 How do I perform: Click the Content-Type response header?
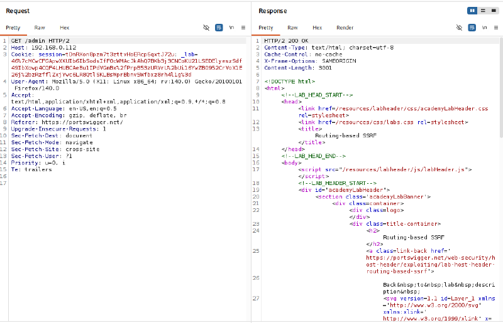329,48
